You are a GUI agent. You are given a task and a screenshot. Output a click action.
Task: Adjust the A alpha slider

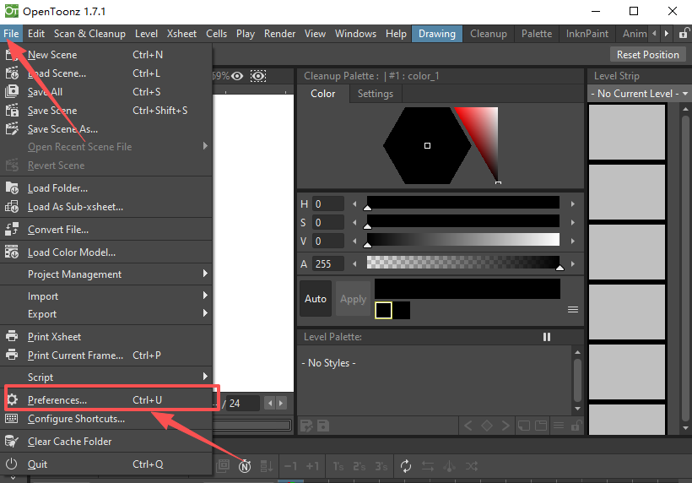[x=463, y=263]
